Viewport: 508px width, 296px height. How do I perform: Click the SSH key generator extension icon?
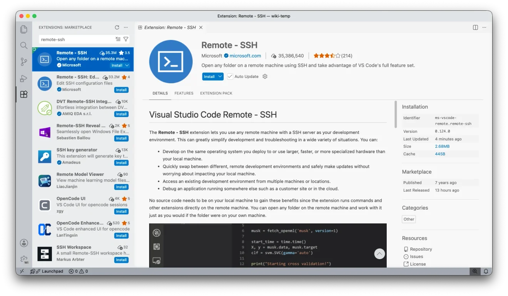click(x=45, y=156)
